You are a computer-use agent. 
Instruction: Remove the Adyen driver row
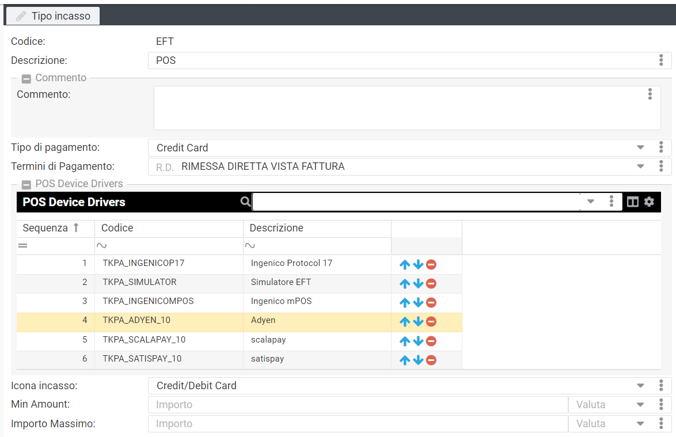point(431,322)
